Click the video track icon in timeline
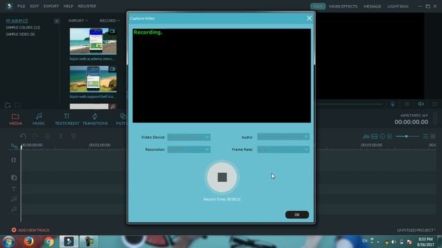Image resolution: width=442 pixels, height=248 pixels. click(14, 160)
